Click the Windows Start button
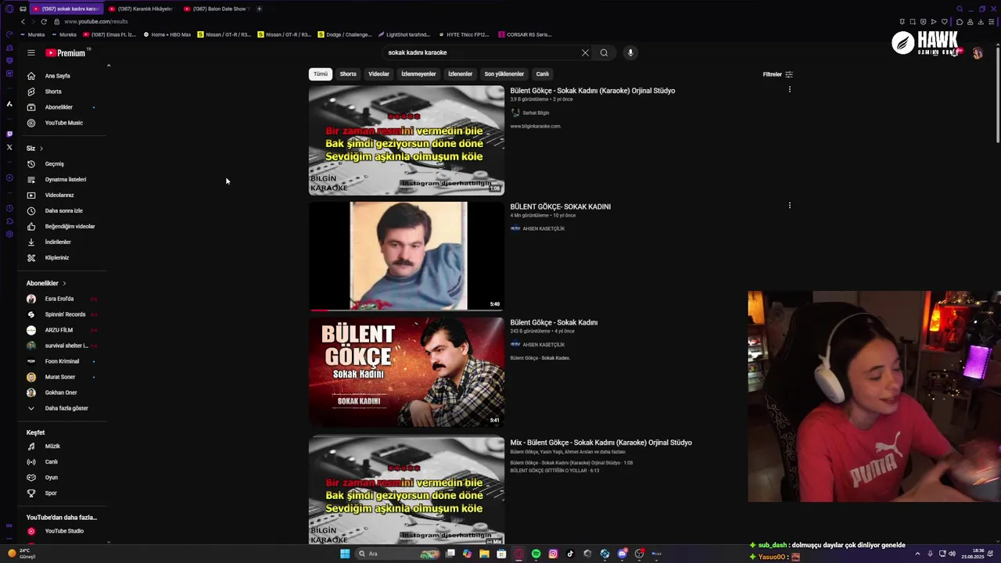Viewport: 1001px width, 563px height. pos(345,554)
